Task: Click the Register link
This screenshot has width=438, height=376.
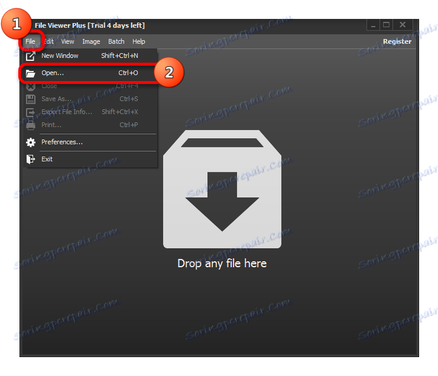Action: click(x=397, y=41)
